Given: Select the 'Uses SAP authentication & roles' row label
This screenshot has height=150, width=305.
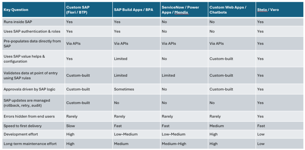Looking at the screenshot, I should point(32,31).
